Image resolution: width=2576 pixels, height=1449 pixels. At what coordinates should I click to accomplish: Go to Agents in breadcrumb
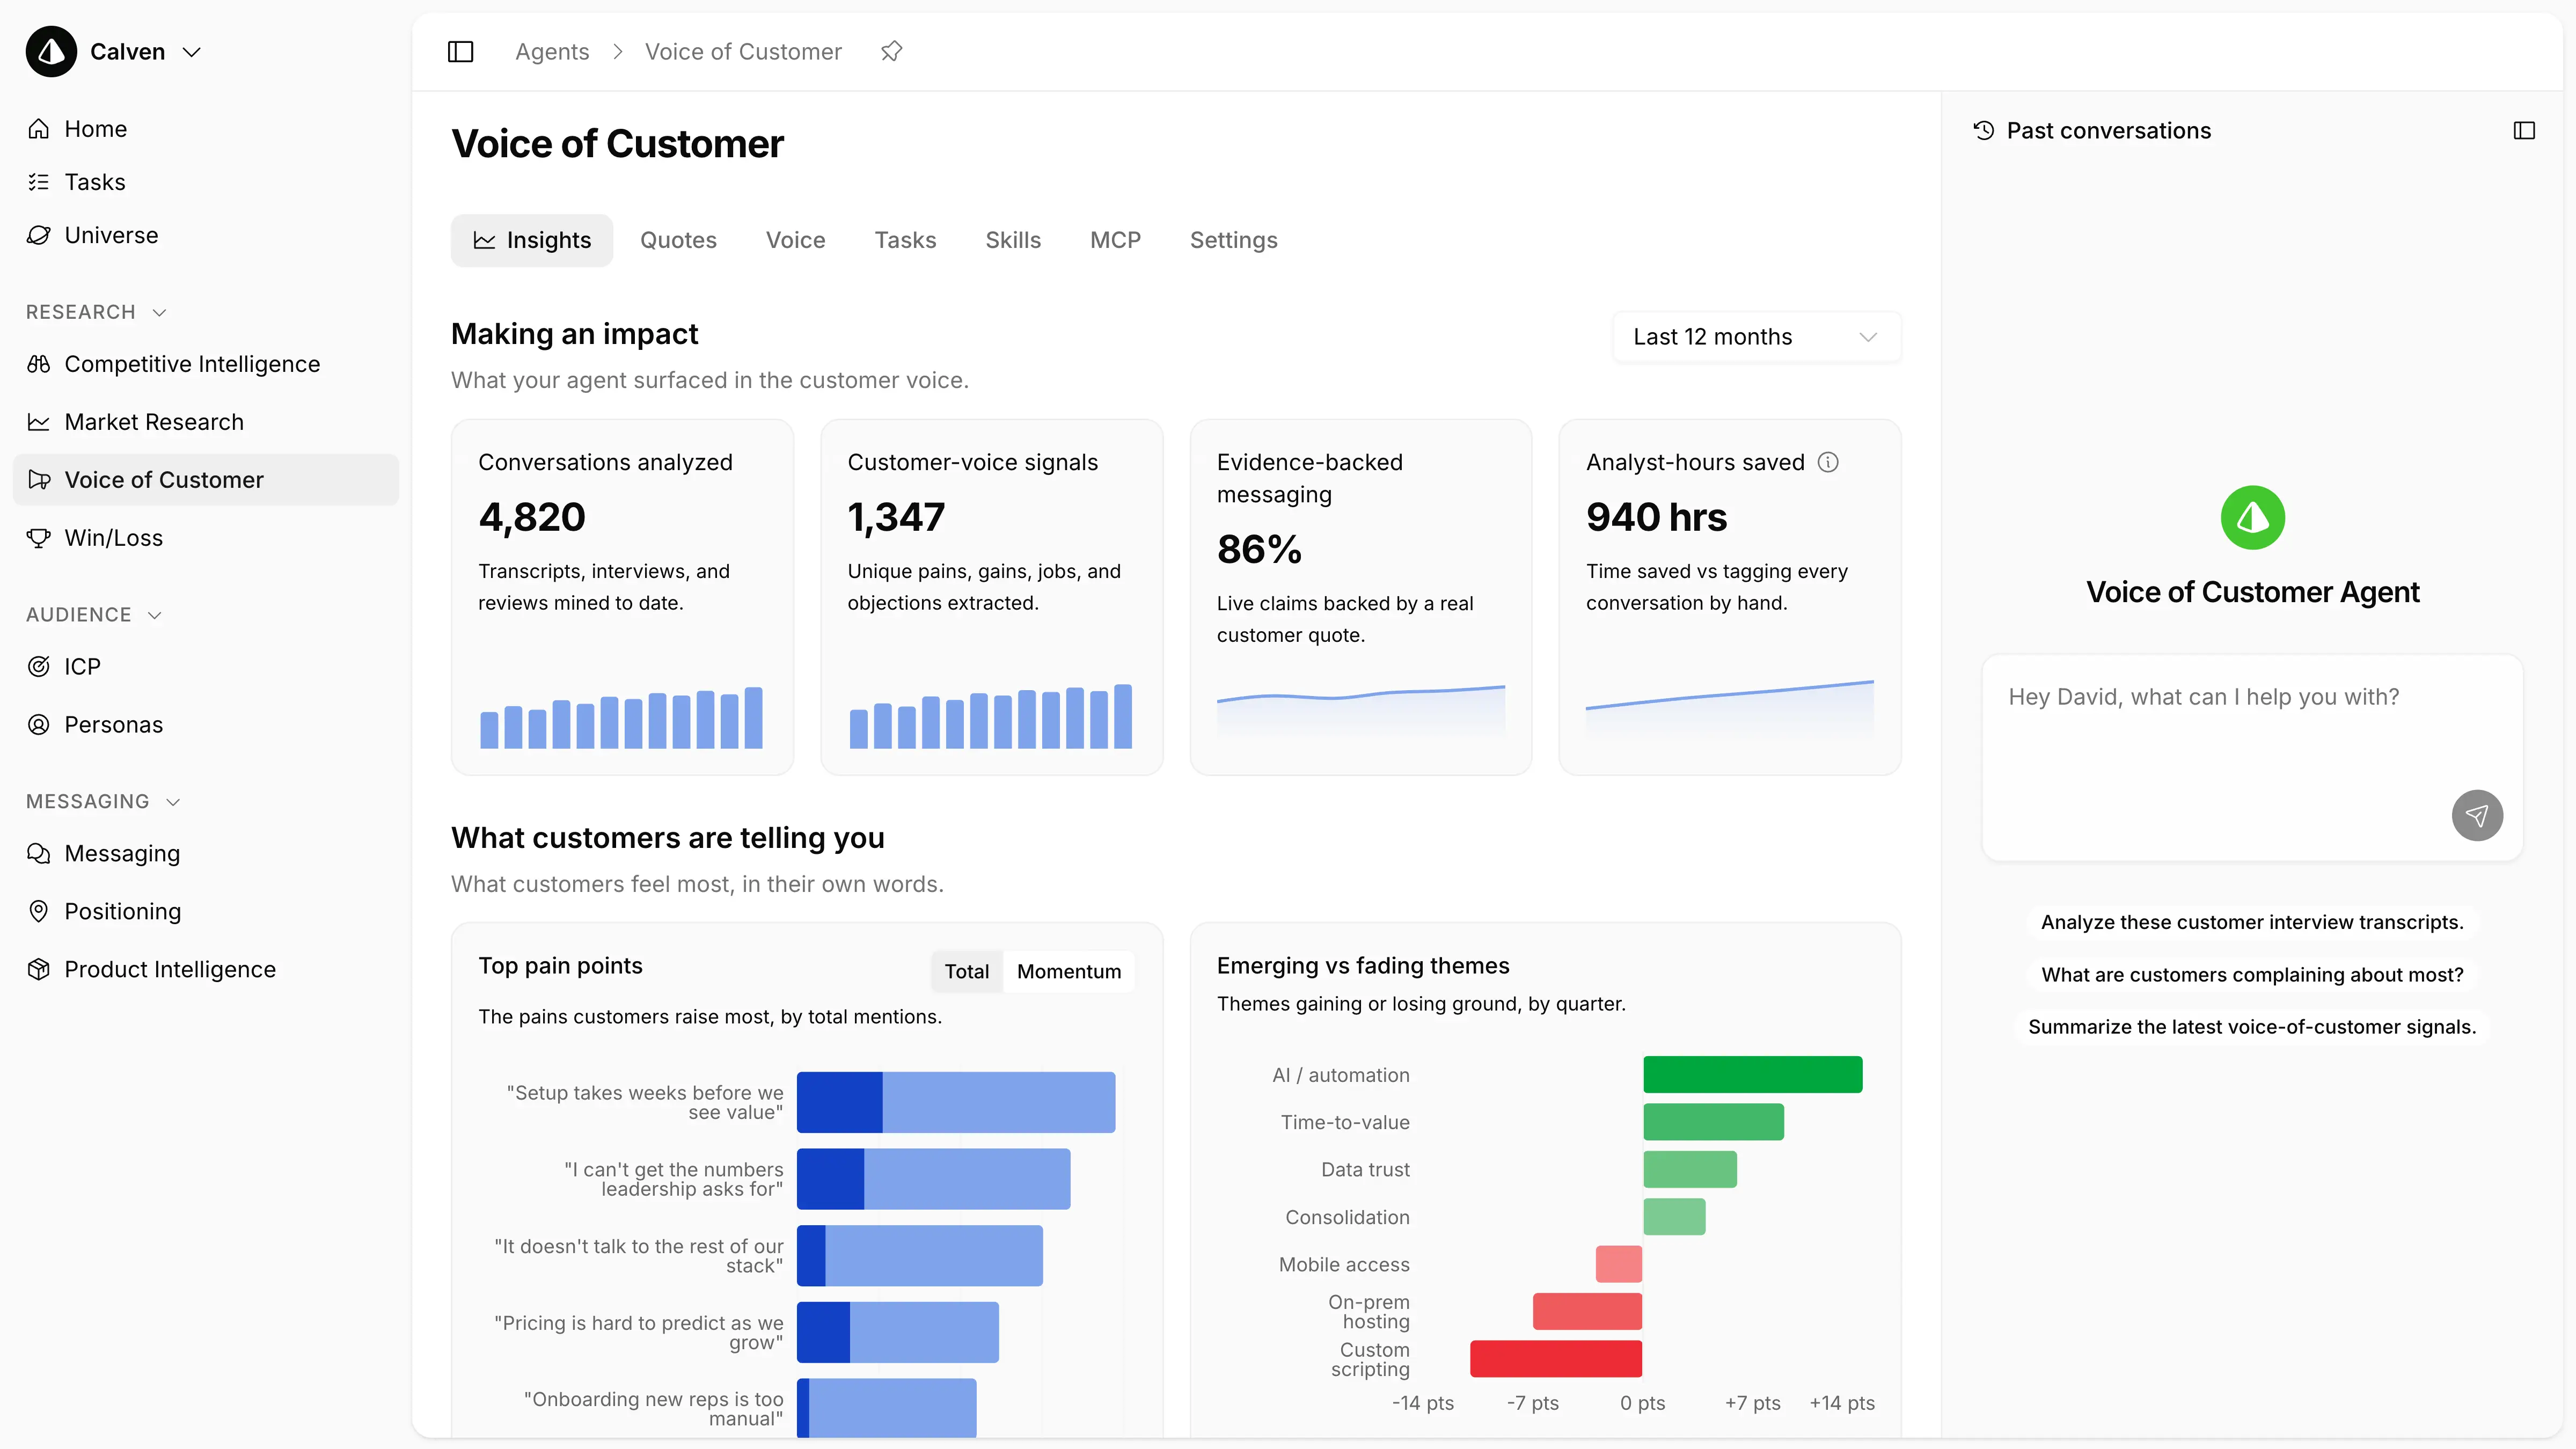552,52
